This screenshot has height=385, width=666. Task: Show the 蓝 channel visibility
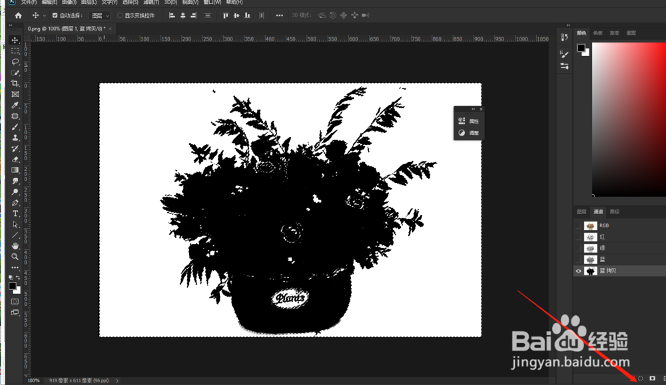click(577, 259)
